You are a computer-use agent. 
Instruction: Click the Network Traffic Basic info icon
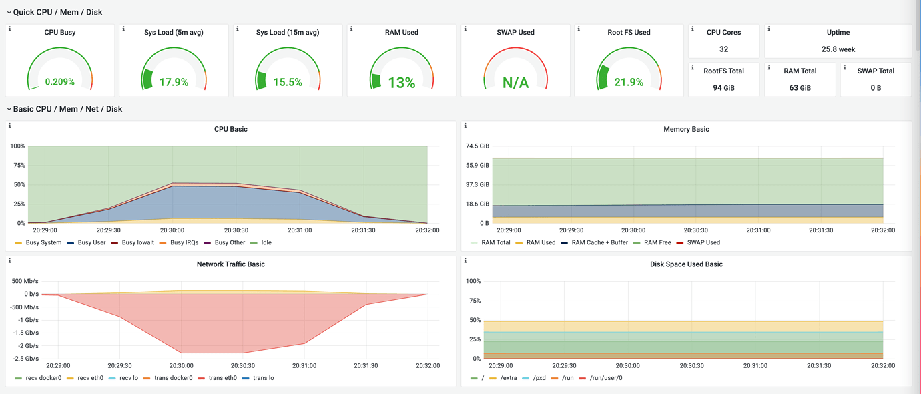[x=8, y=260]
